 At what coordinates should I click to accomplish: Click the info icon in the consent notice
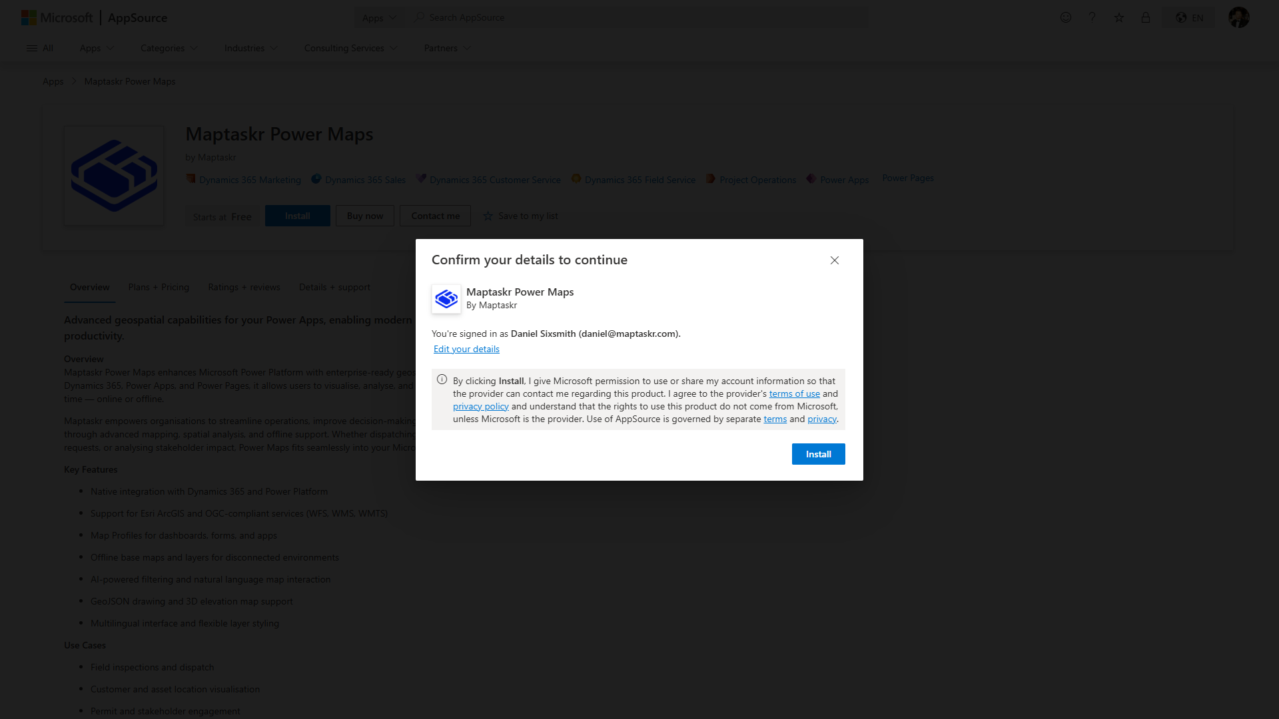(442, 379)
